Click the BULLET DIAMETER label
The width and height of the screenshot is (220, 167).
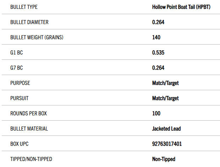coord(29,22)
